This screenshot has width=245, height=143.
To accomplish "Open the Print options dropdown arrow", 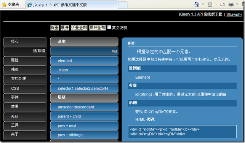I will click(x=237, y=4).
